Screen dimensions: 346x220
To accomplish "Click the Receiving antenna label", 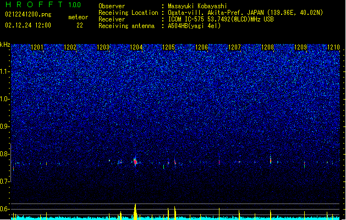I will tap(127, 26).
